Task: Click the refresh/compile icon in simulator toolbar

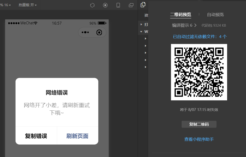Action: point(92,5)
